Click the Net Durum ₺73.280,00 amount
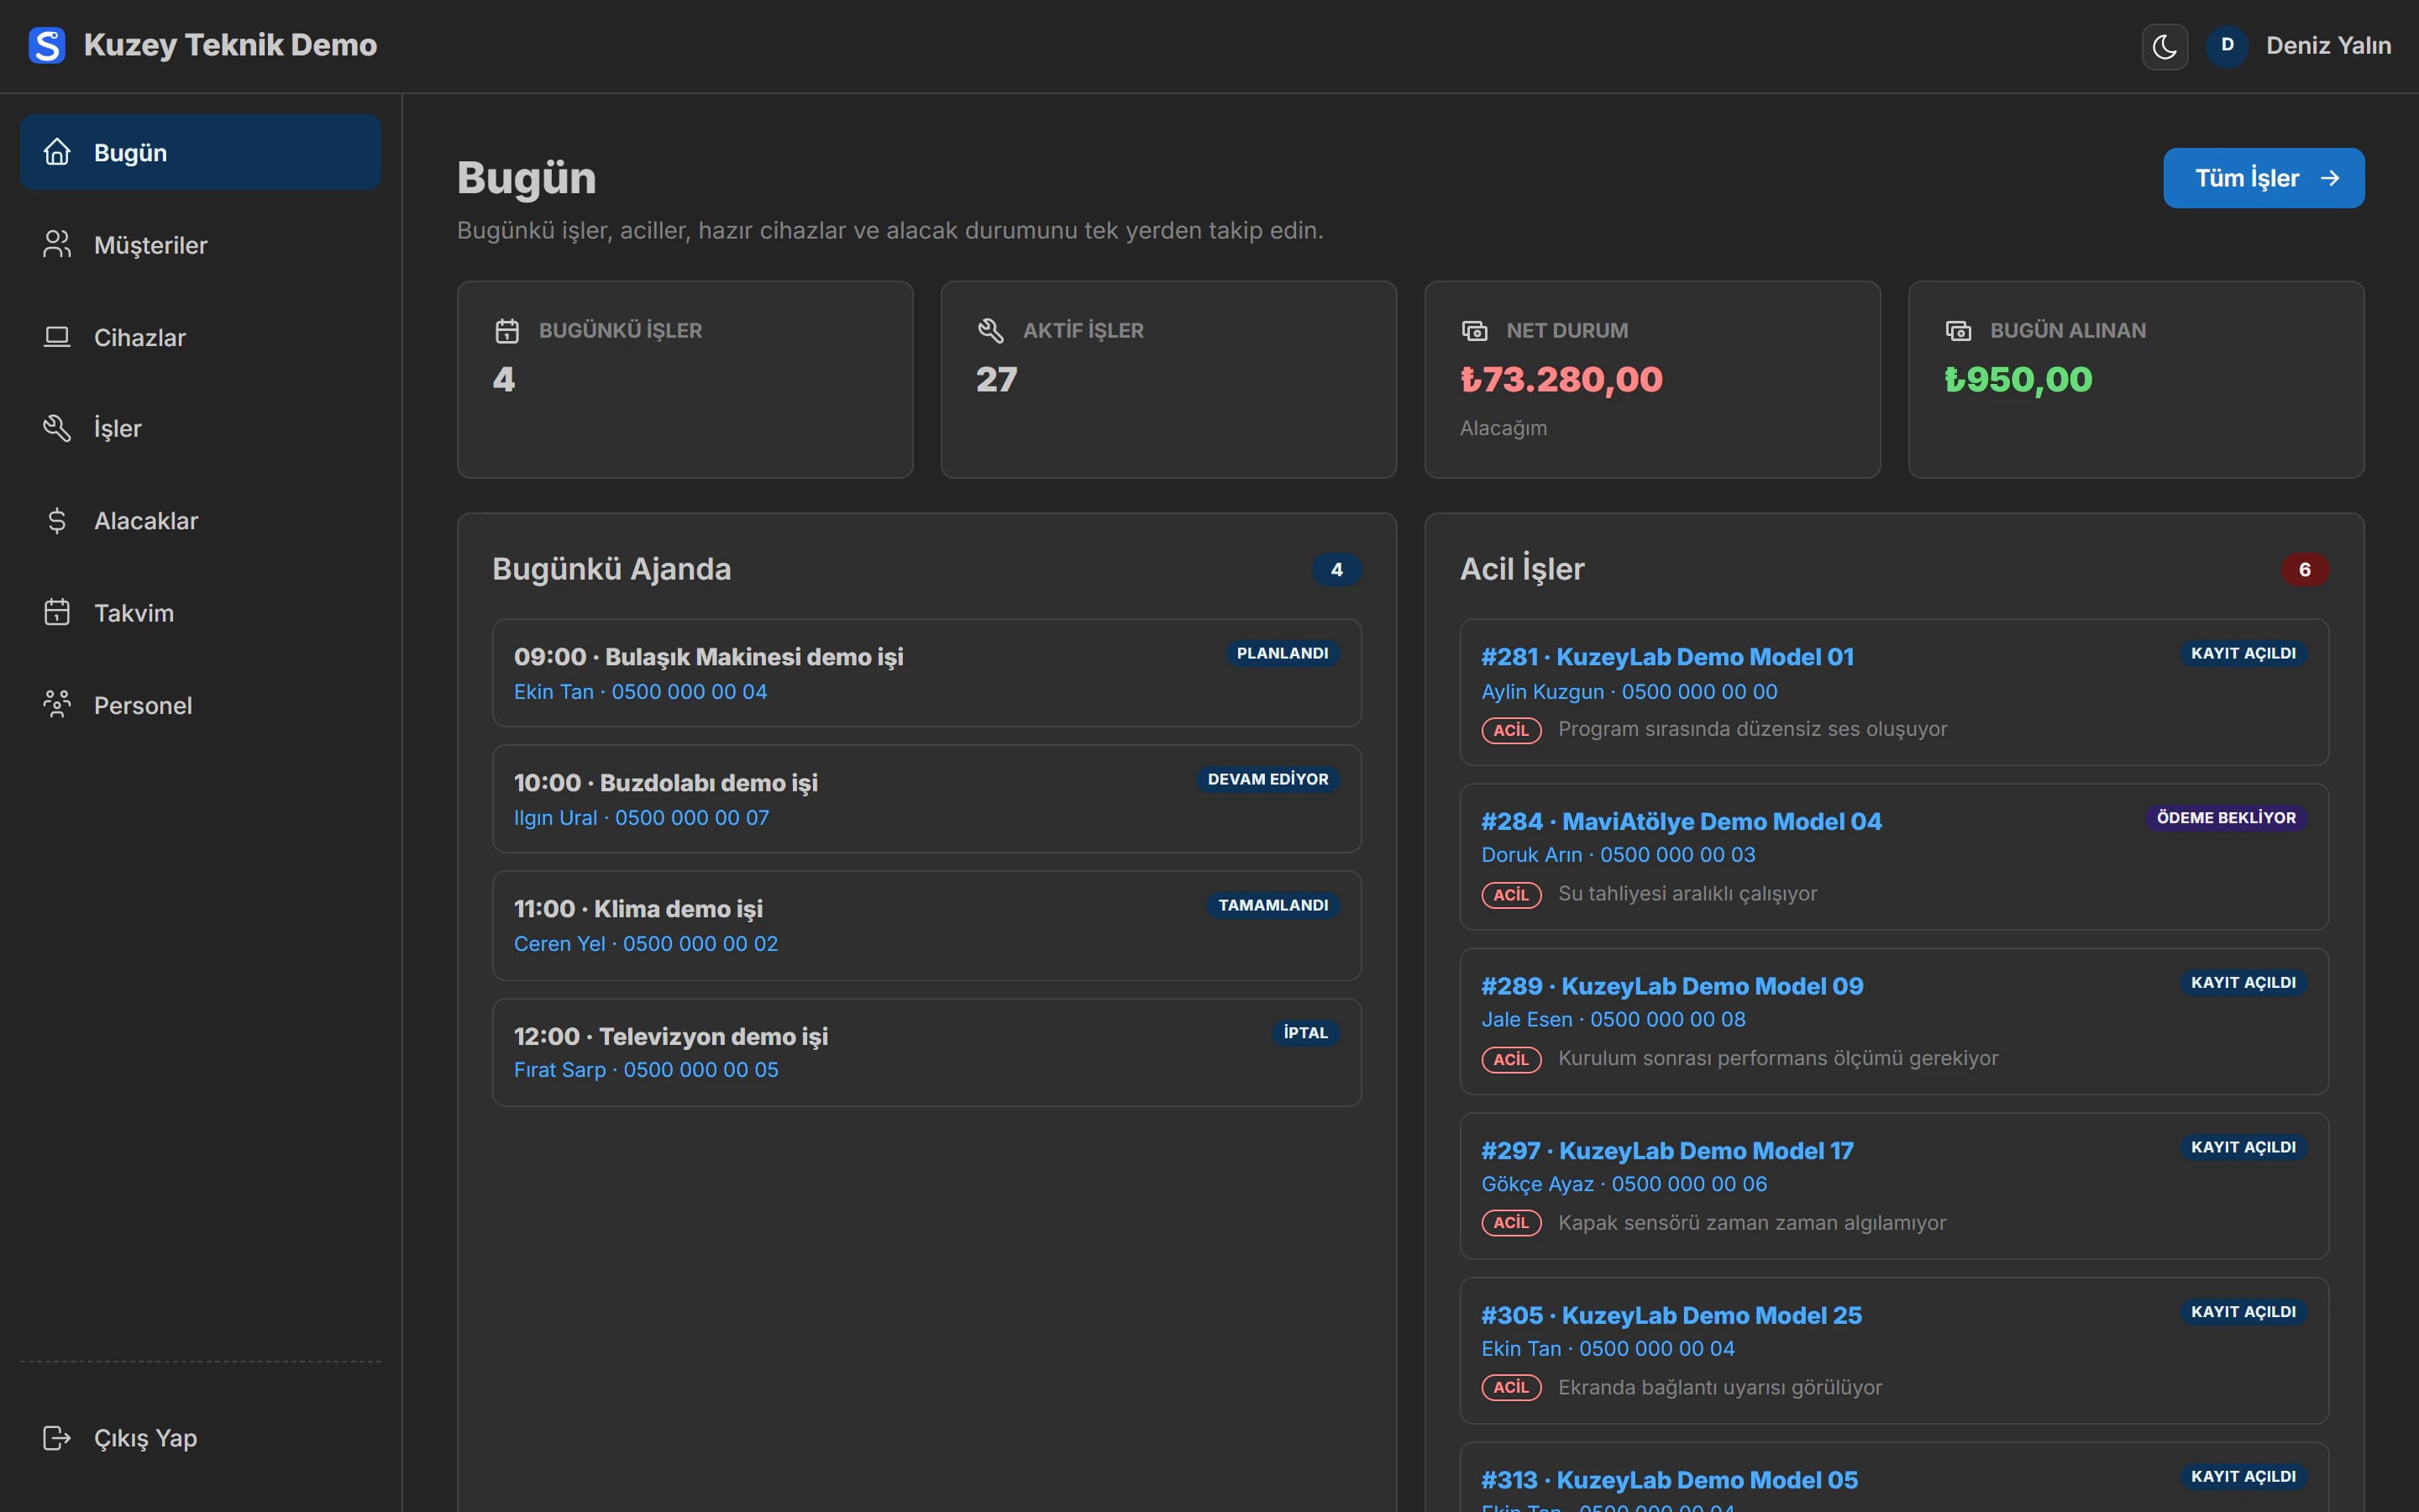 tap(1561, 380)
